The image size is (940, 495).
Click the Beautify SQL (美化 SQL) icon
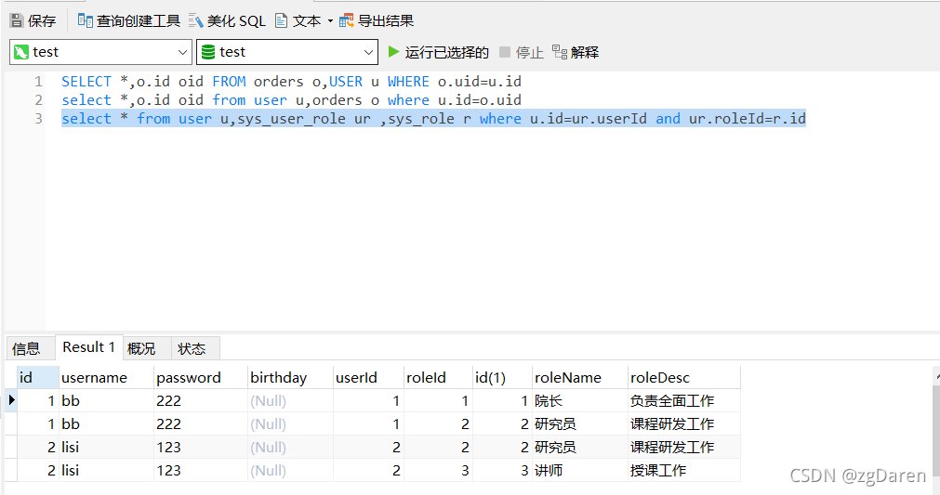point(195,21)
